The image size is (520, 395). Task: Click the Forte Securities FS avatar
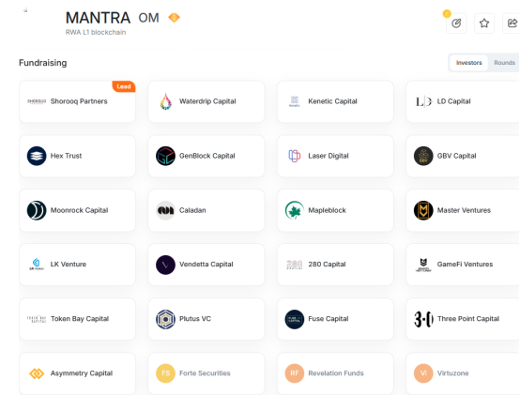pos(165,373)
